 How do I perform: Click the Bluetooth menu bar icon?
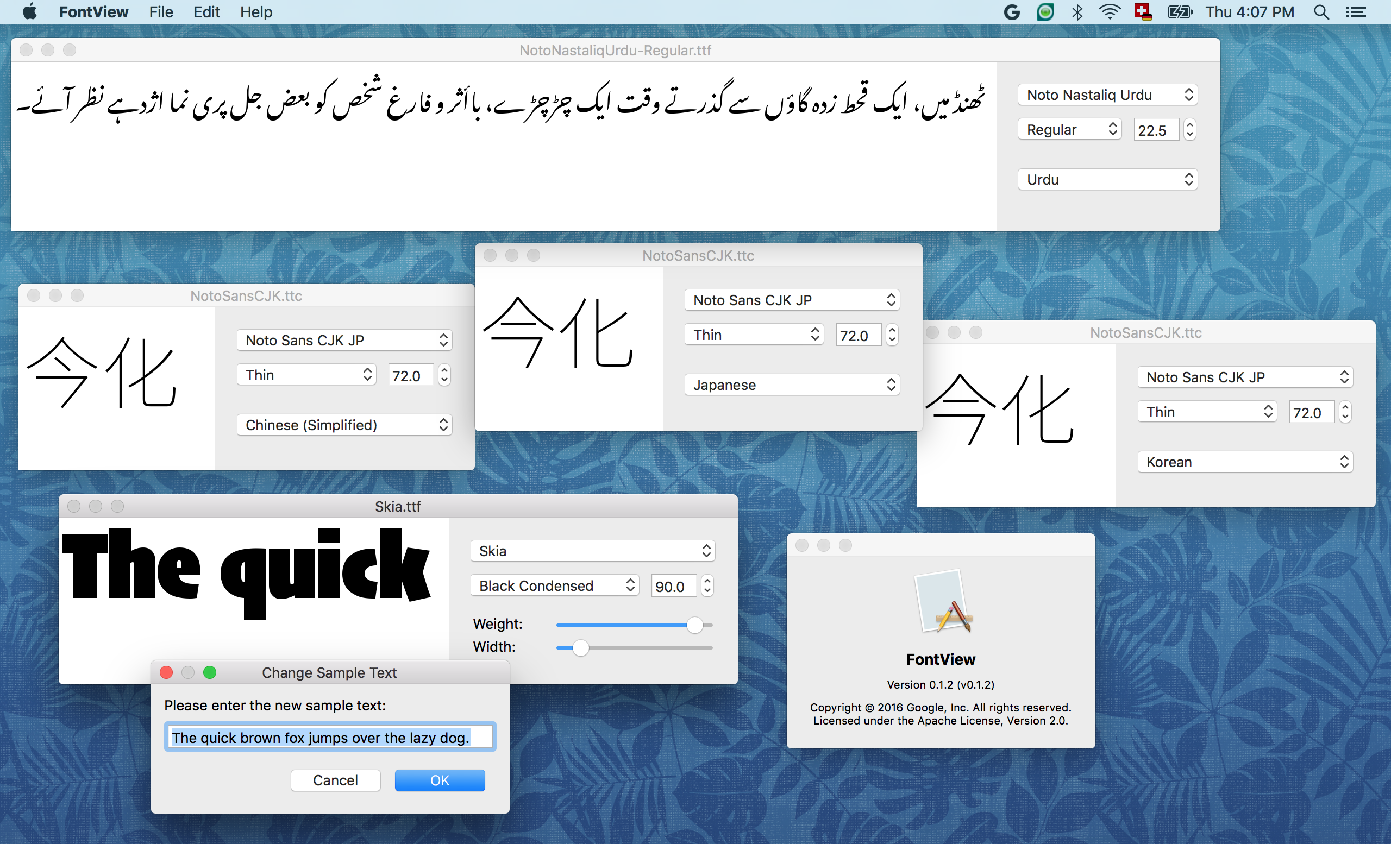(1077, 12)
